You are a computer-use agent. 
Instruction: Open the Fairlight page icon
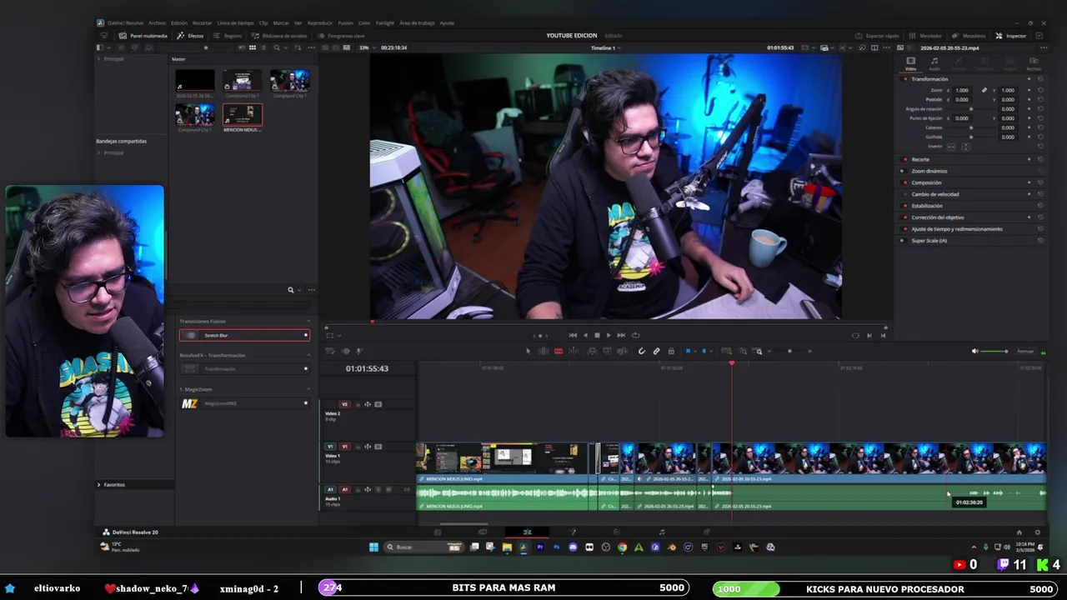coord(662,532)
